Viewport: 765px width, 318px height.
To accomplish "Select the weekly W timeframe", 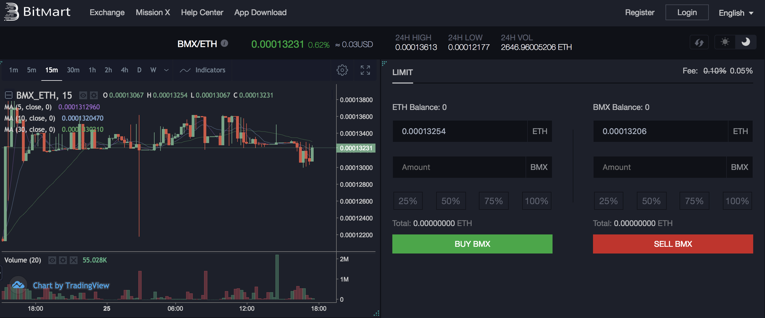I will [x=153, y=70].
